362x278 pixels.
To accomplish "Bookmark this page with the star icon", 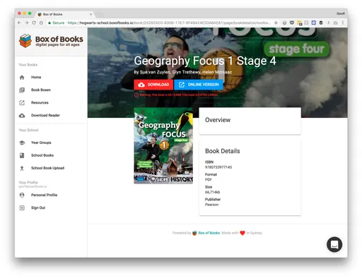I will pos(276,23).
